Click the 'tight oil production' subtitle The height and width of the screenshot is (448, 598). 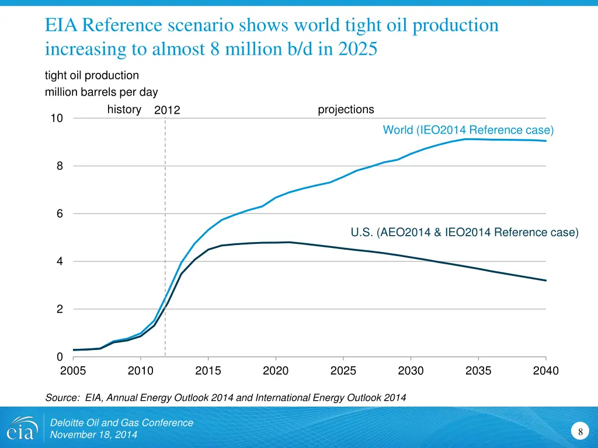click(92, 76)
